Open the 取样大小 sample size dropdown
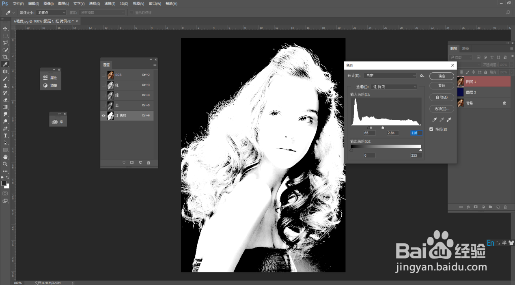Image resolution: width=515 pixels, height=285 pixels. 52,13
